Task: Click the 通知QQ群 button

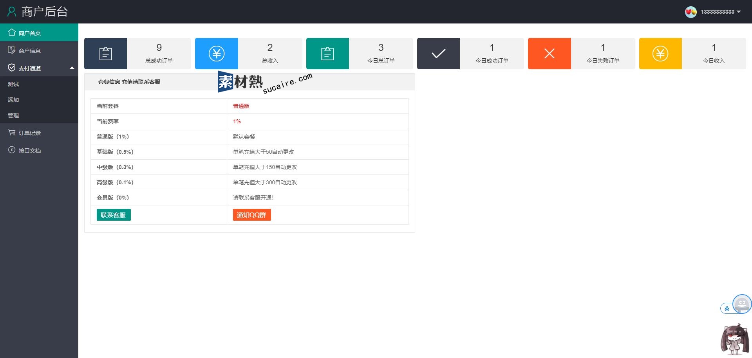Action: tap(252, 215)
